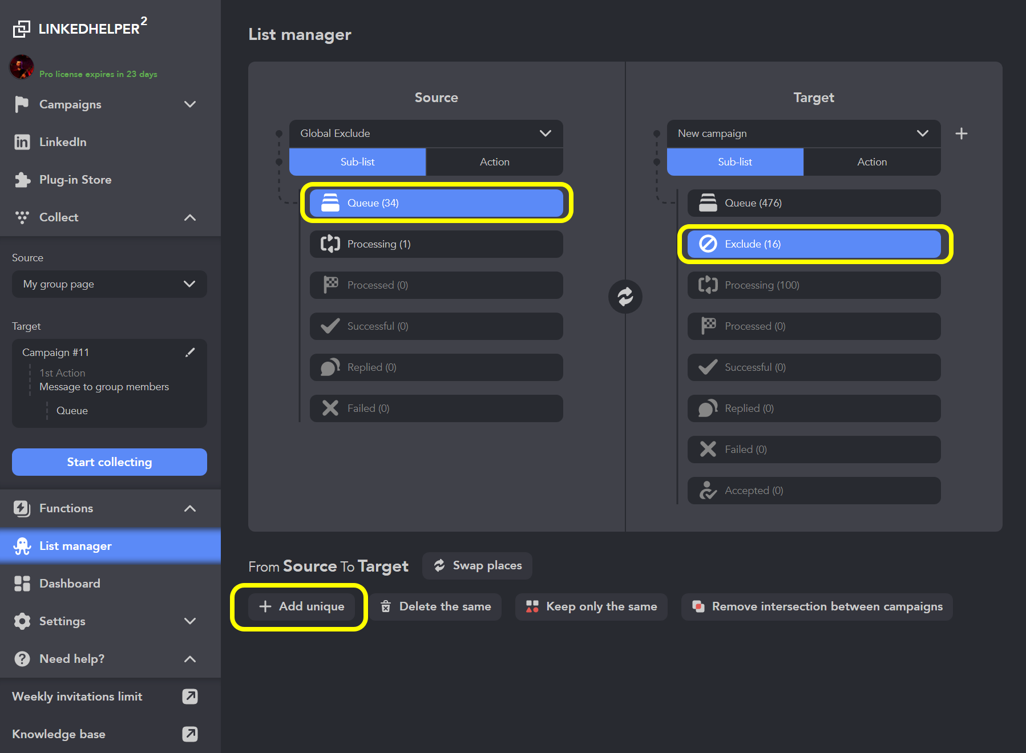Open Weekly invitations limit external link icon

coord(190,697)
